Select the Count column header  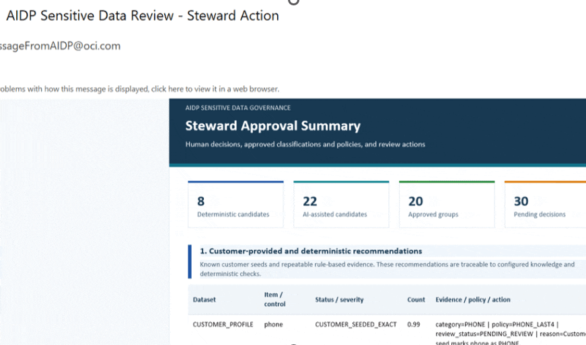pyautogui.click(x=416, y=299)
